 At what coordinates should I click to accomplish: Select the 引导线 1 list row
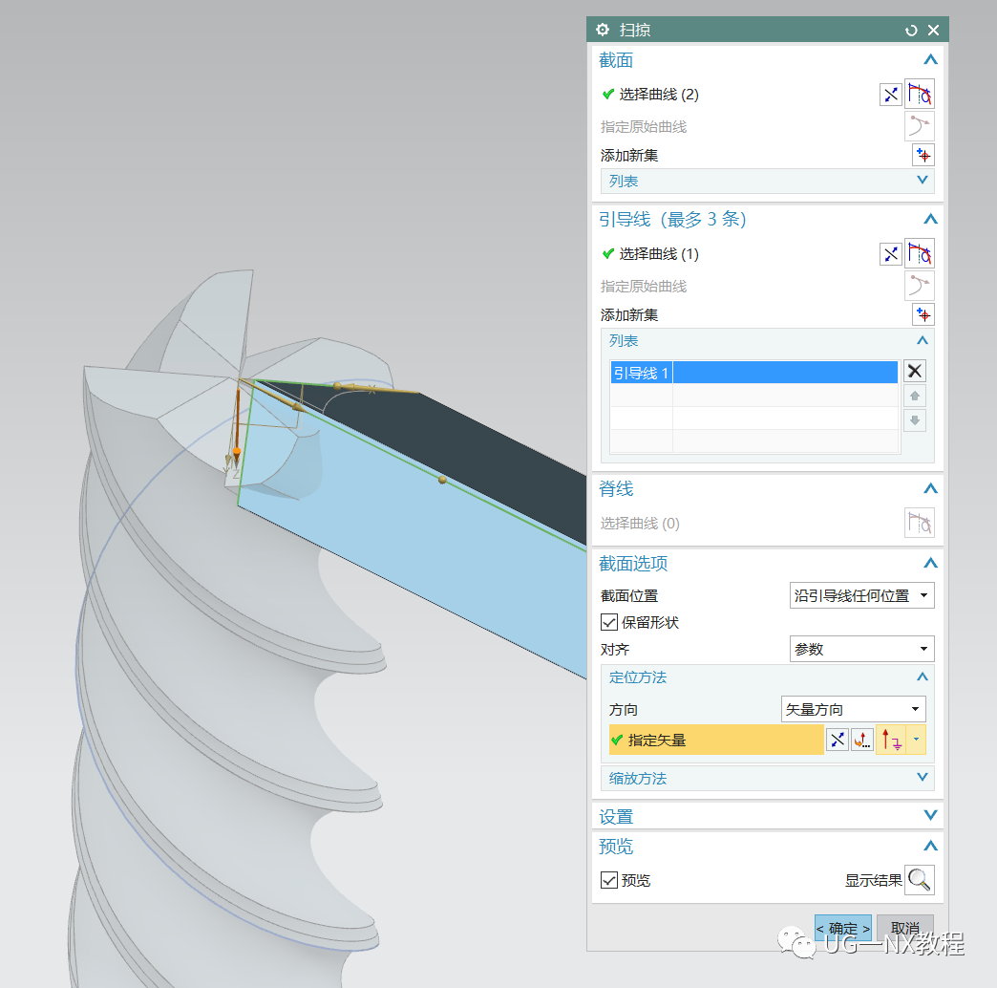pos(754,373)
